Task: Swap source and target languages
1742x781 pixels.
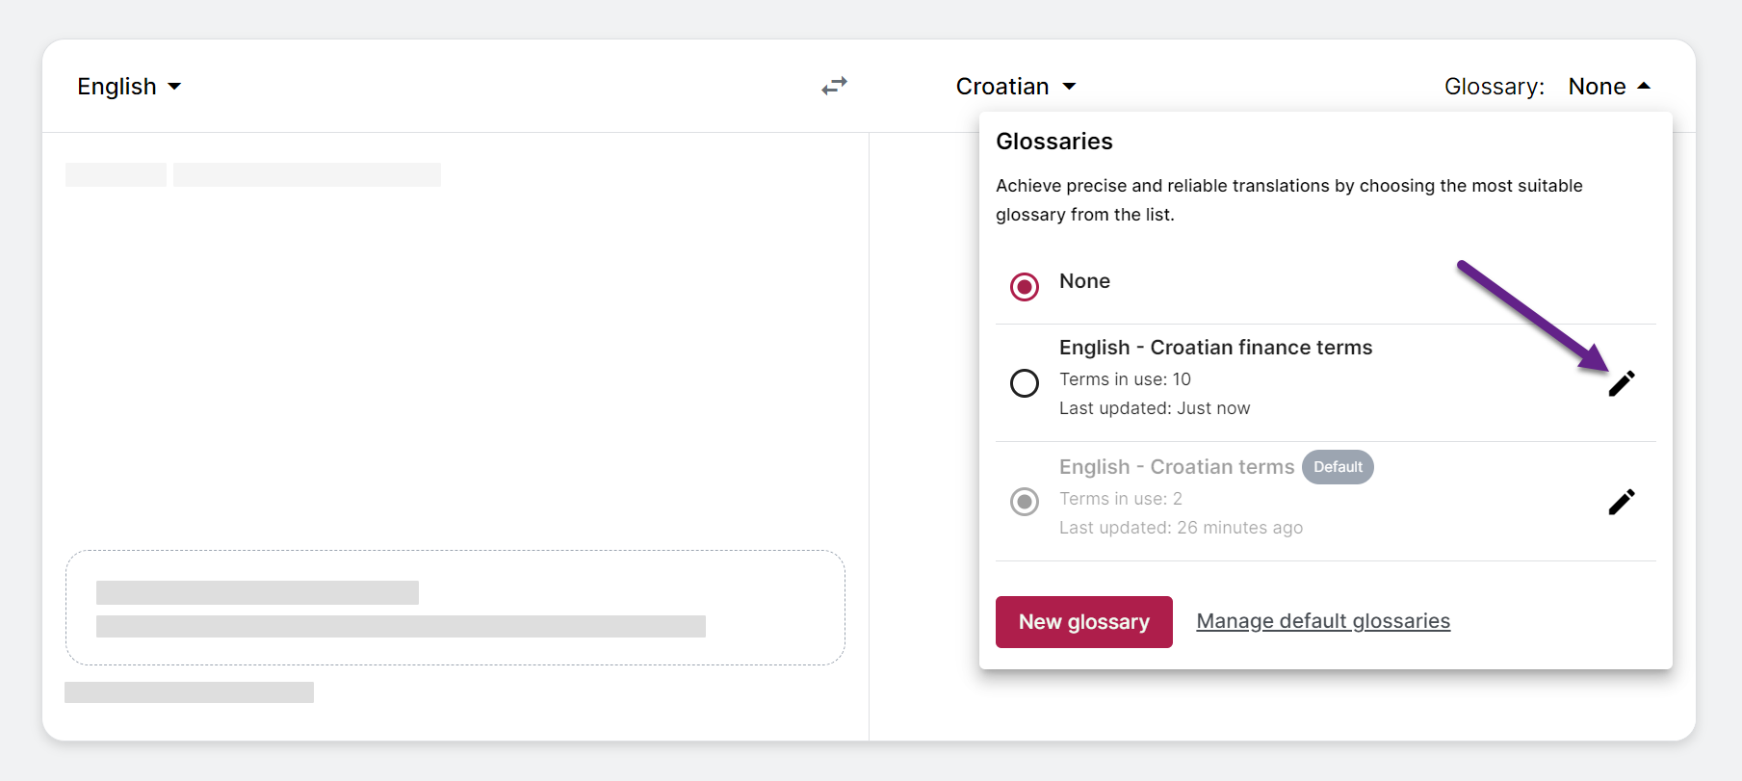Action: click(834, 86)
